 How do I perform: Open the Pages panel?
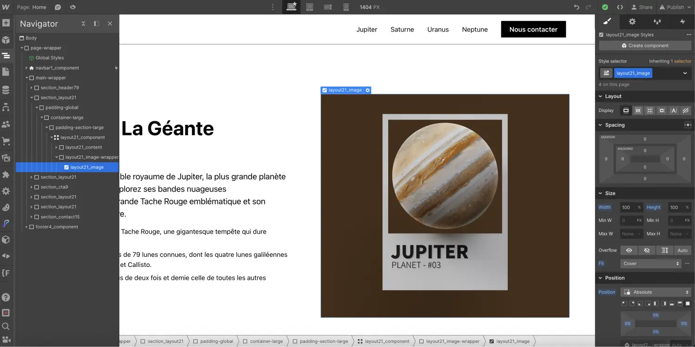pyautogui.click(x=6, y=72)
